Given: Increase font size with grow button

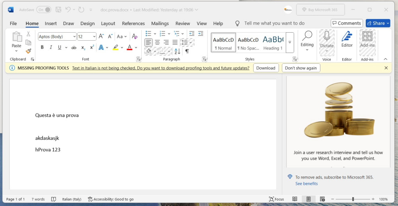Looking at the screenshot, I should point(101,37).
